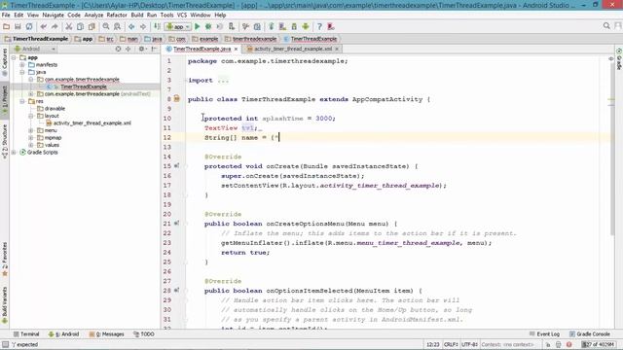This screenshot has width=623, height=350.
Task: Collapse the app module node
Action: [x=14, y=57]
